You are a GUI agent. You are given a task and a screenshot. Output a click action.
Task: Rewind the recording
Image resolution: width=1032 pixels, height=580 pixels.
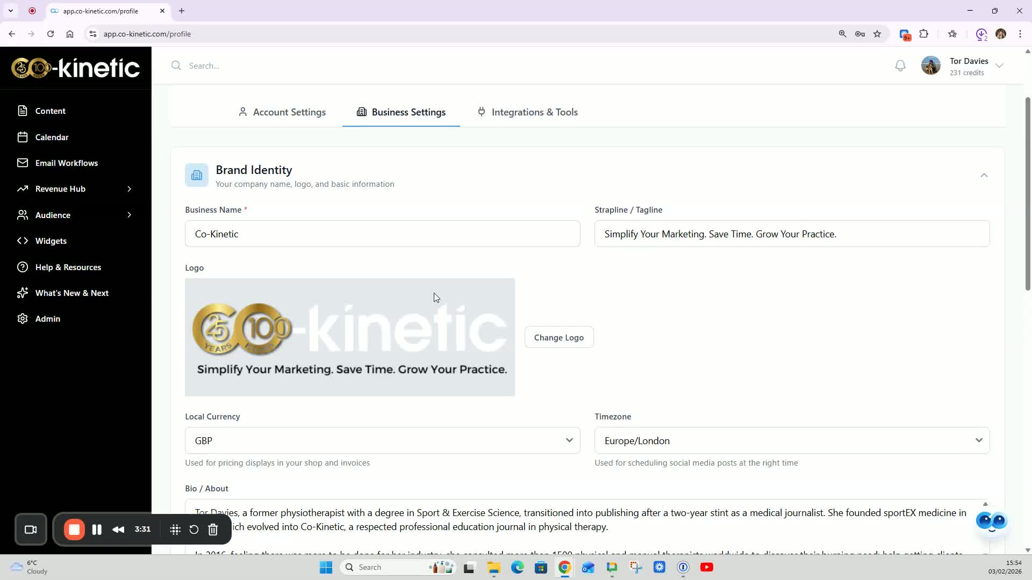[x=118, y=530]
